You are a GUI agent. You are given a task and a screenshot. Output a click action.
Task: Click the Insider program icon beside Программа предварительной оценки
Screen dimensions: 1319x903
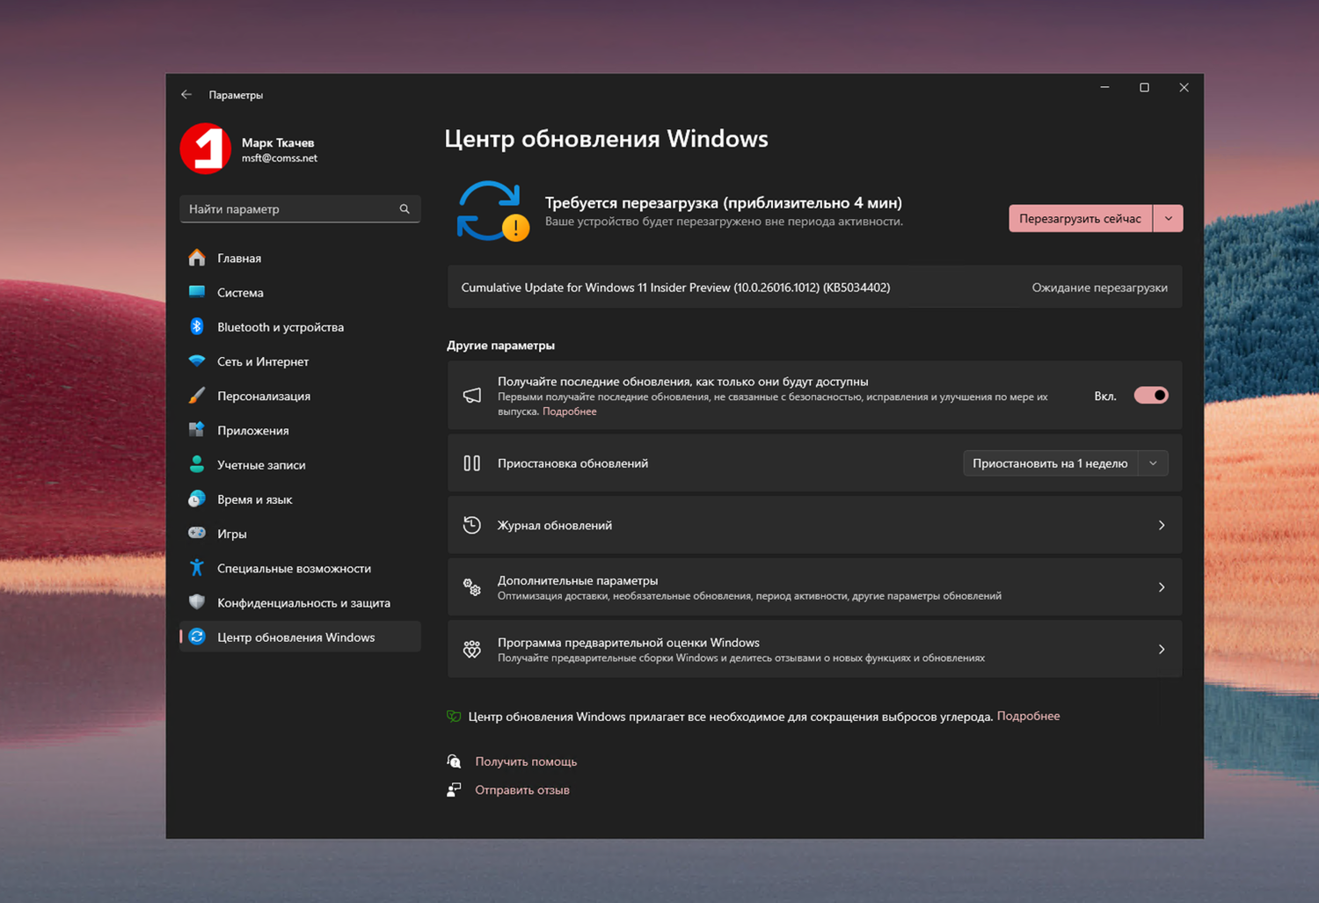(472, 649)
